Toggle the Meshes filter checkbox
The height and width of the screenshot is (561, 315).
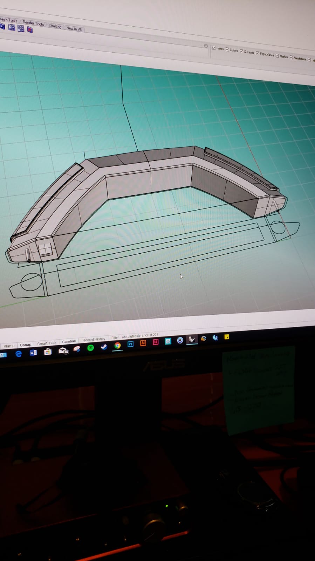[x=277, y=55]
